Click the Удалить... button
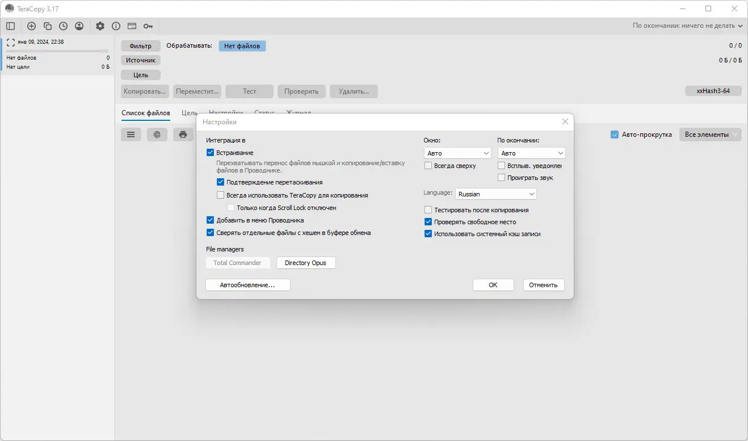Screen dimensions: 748x441 tap(354, 91)
